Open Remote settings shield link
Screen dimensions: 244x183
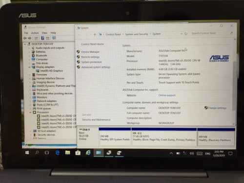90,57
